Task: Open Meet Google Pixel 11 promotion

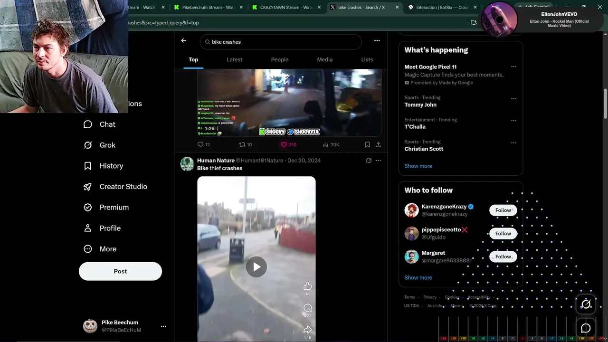Action: 430,66
